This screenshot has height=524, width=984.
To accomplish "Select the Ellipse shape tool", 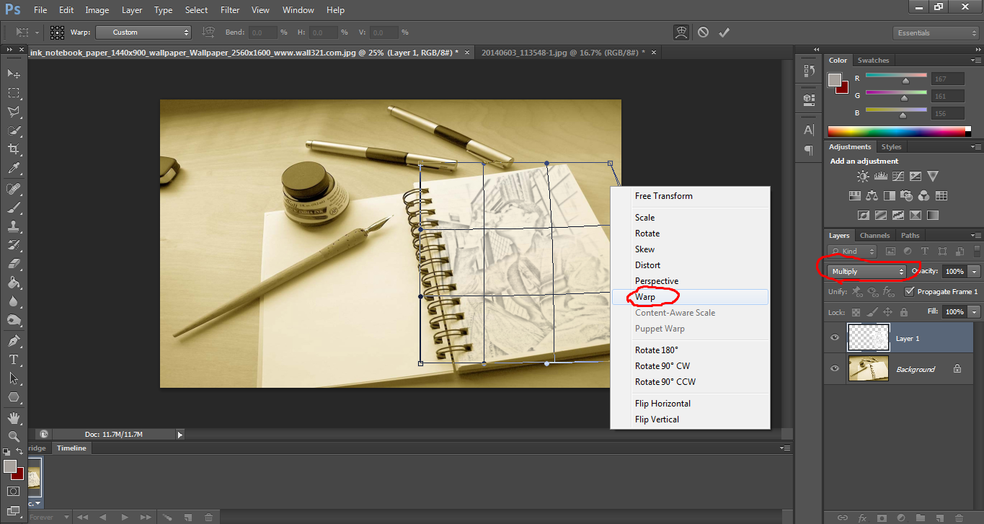I will 14,396.
